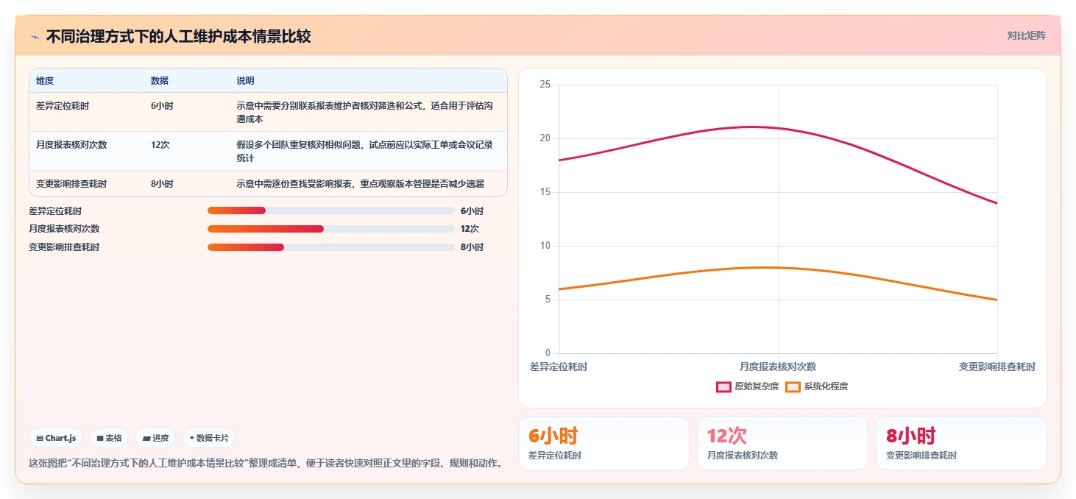Select the 变更影响排查耗时 table row cell
1076x499 pixels.
[71, 184]
